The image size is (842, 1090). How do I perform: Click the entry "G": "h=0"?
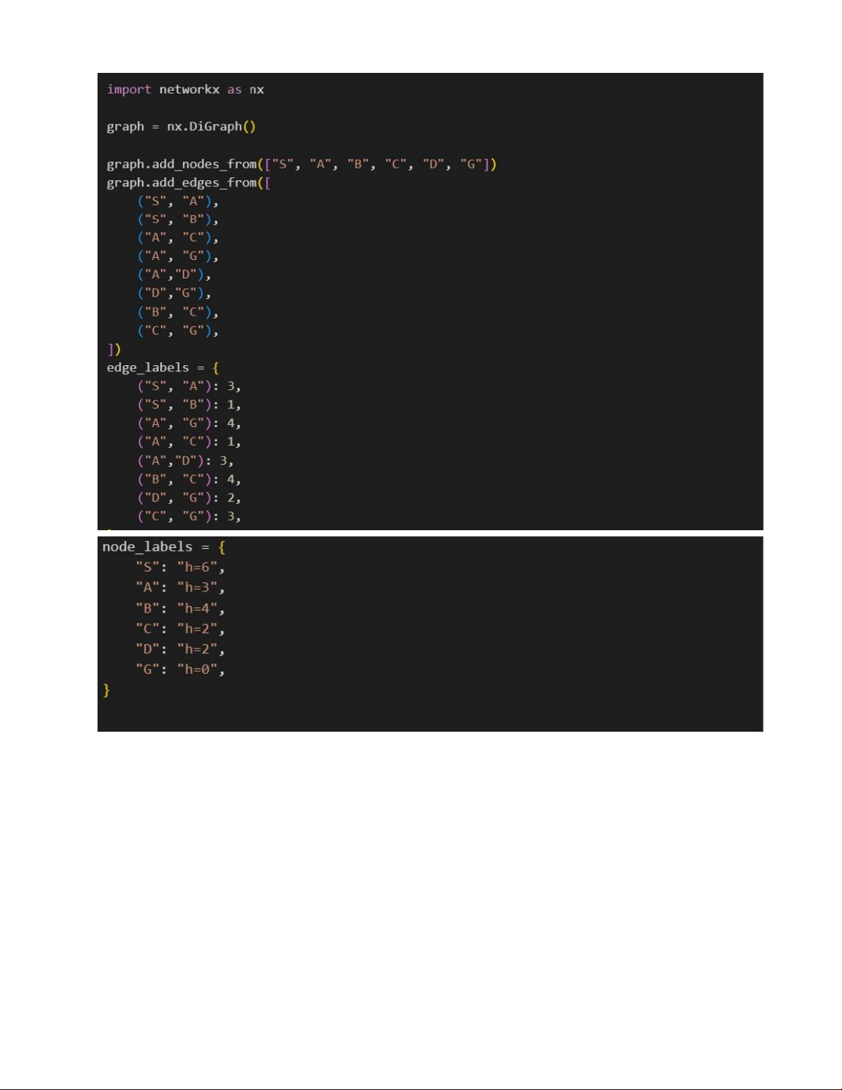point(180,670)
